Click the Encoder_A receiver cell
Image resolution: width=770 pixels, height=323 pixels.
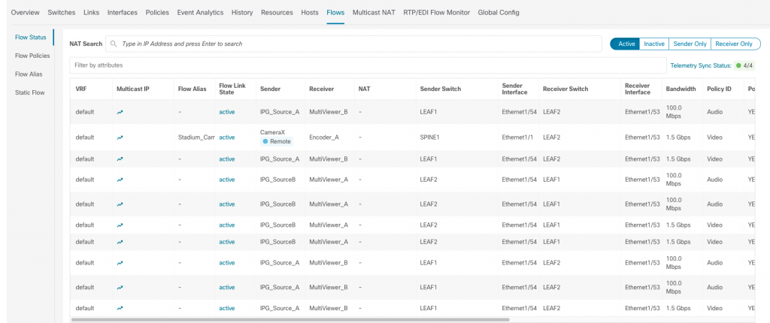coord(323,137)
